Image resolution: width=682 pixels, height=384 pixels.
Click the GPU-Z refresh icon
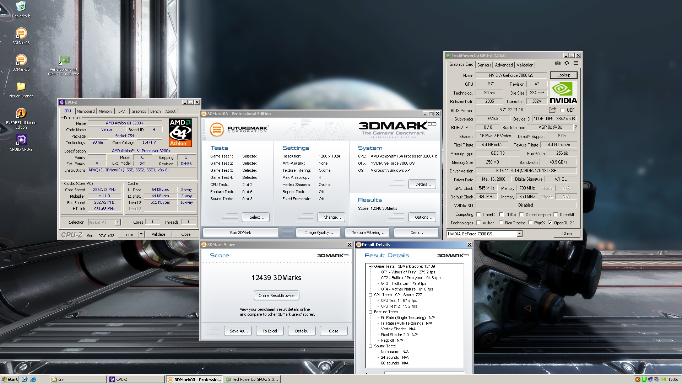[x=567, y=63]
